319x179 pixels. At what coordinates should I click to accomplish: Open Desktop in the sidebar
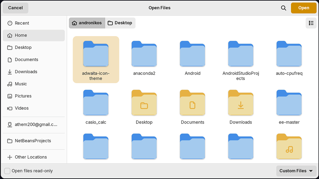(34, 48)
